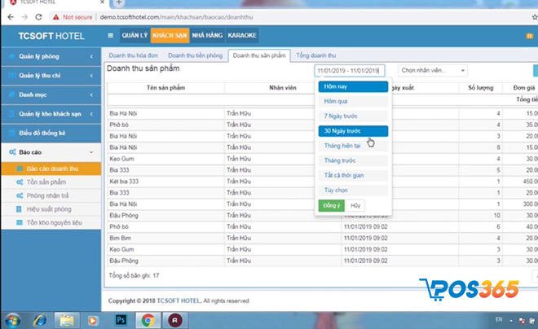Open Tồn sản phẩm report link
Screen dimensions: 538x329
(x=46, y=182)
